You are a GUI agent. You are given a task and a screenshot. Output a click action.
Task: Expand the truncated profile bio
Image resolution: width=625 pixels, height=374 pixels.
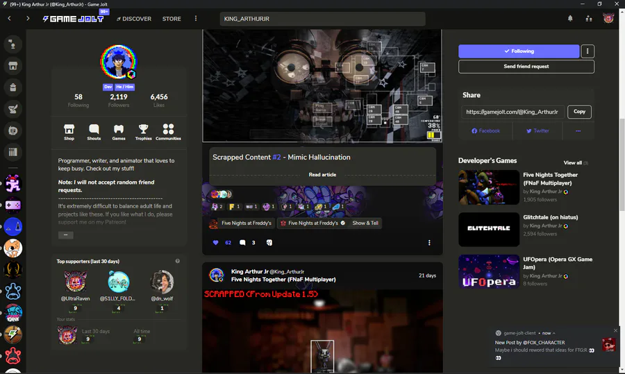click(66, 235)
